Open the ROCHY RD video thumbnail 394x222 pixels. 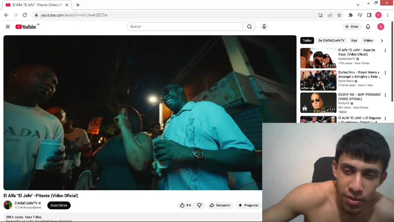tap(318, 103)
